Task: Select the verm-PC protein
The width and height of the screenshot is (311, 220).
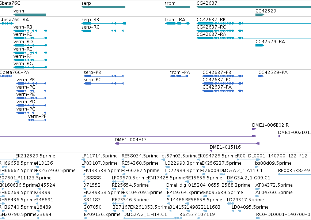Action: point(31,91)
